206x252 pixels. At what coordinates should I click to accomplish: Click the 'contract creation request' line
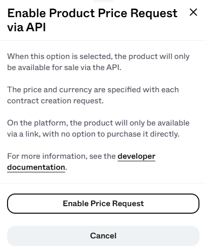pyautogui.click(x=55, y=101)
